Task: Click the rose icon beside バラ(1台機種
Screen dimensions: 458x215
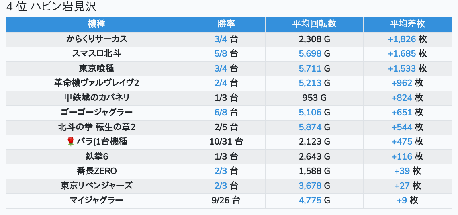Action: pyautogui.click(x=71, y=141)
